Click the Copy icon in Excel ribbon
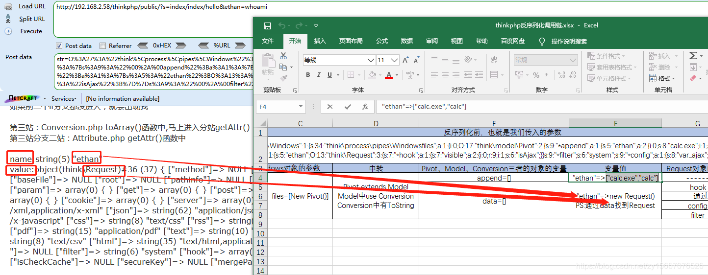 283,67
